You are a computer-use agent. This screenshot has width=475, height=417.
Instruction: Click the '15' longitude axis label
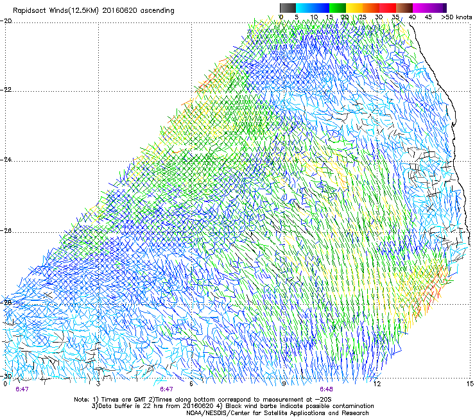pos(470,384)
